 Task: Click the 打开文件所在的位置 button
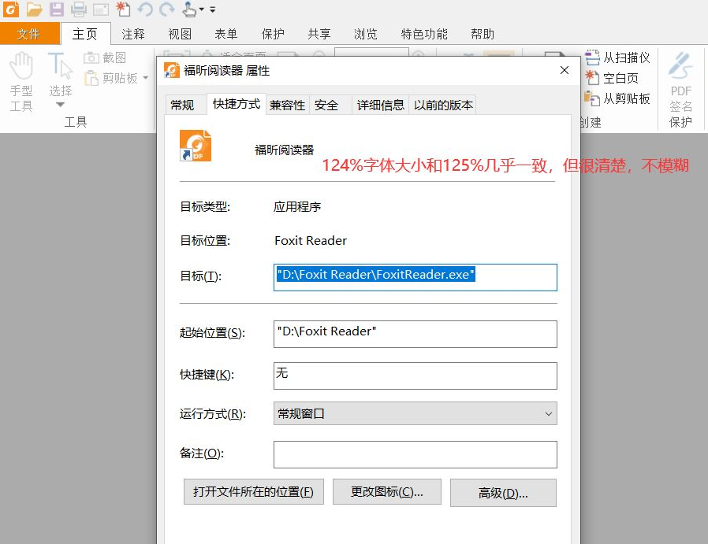(253, 491)
